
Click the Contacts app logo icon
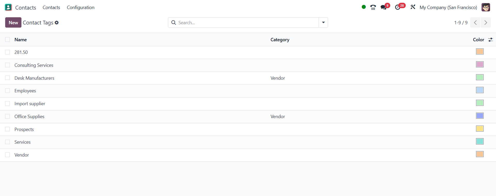(8, 7)
